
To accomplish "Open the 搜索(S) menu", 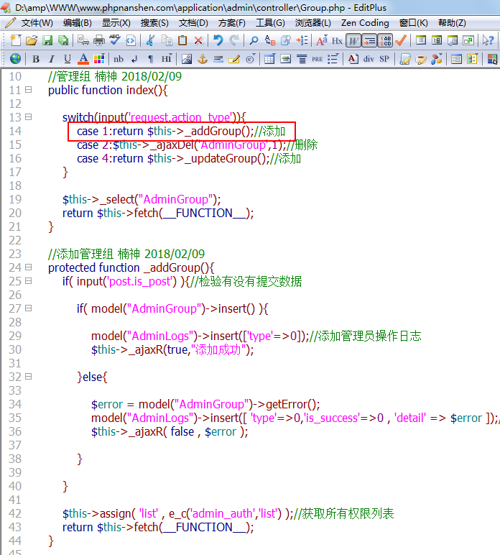I will (x=154, y=23).
